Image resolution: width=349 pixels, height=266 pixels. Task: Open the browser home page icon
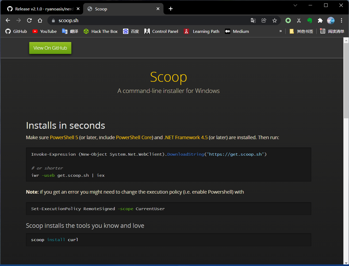pyautogui.click(x=40, y=20)
